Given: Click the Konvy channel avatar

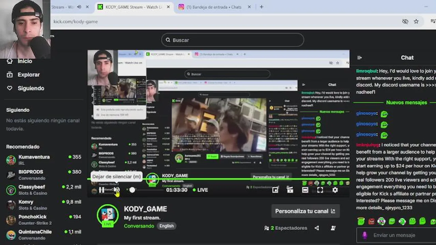Looking at the screenshot, I should pyautogui.click(x=11, y=205).
